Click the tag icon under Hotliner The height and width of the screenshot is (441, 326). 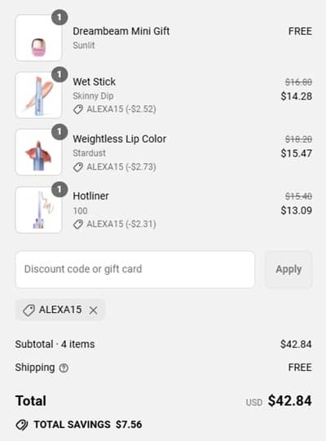coord(78,224)
